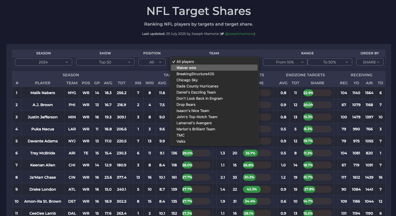Click player name Ja'Marr Chase

pyautogui.click(x=43, y=177)
